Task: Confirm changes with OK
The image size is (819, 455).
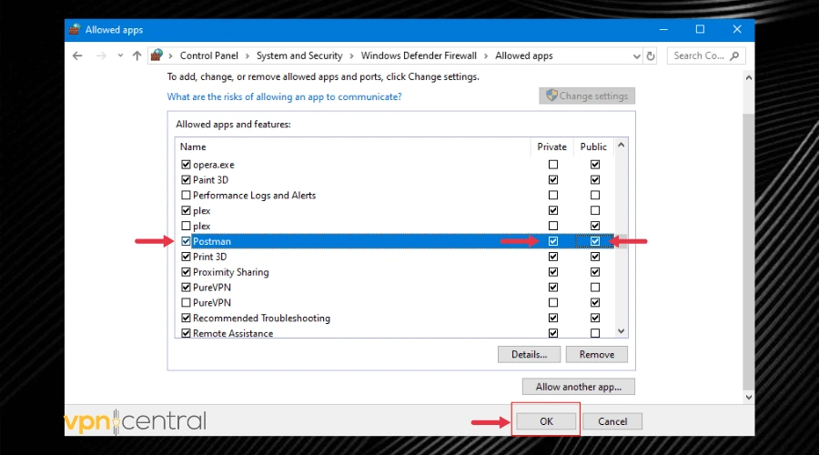Action: (x=546, y=421)
